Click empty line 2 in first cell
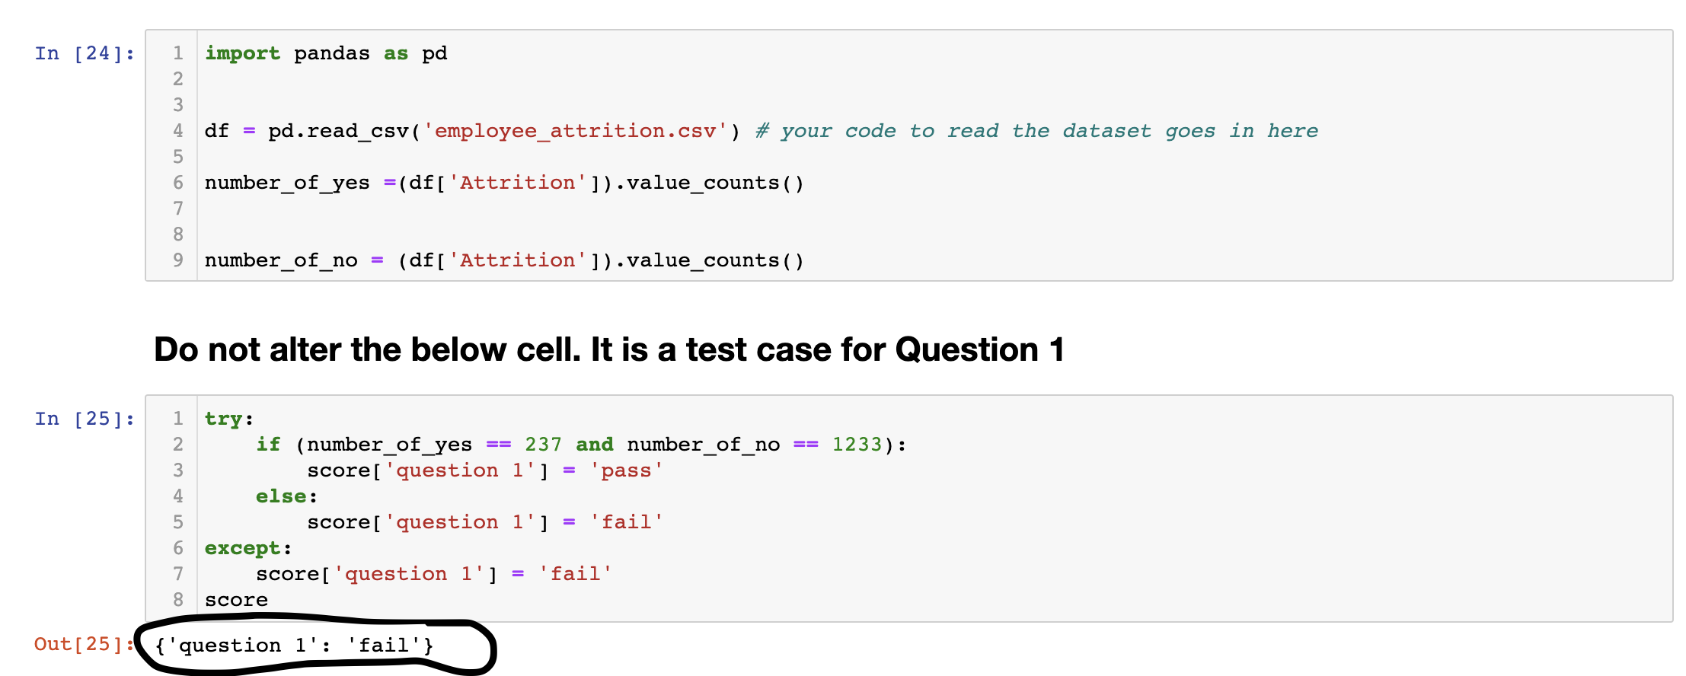The width and height of the screenshot is (1686, 676). click(935, 79)
